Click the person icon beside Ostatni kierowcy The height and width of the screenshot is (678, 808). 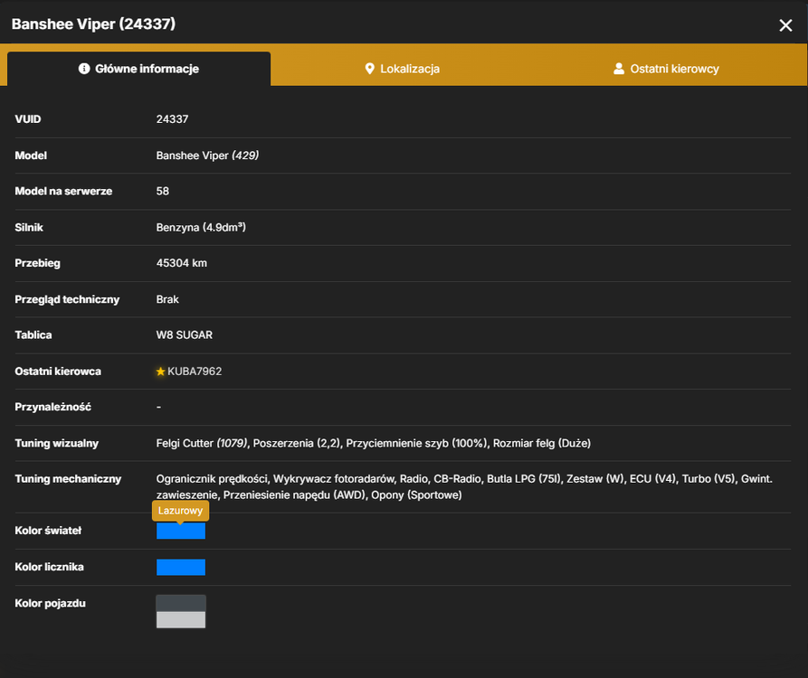pos(619,69)
